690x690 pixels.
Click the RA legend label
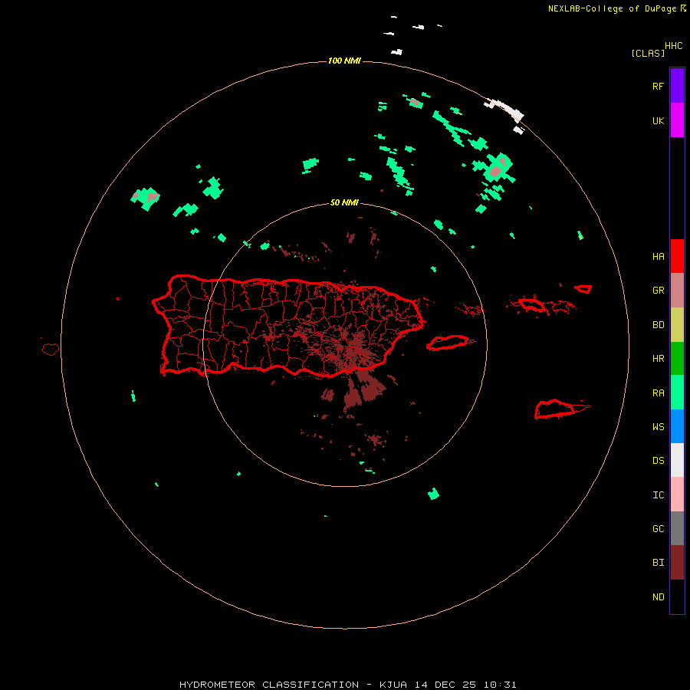click(x=658, y=393)
